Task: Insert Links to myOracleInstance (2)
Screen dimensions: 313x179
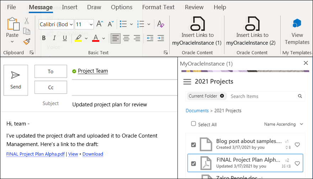Action: pyautogui.click(x=251, y=31)
